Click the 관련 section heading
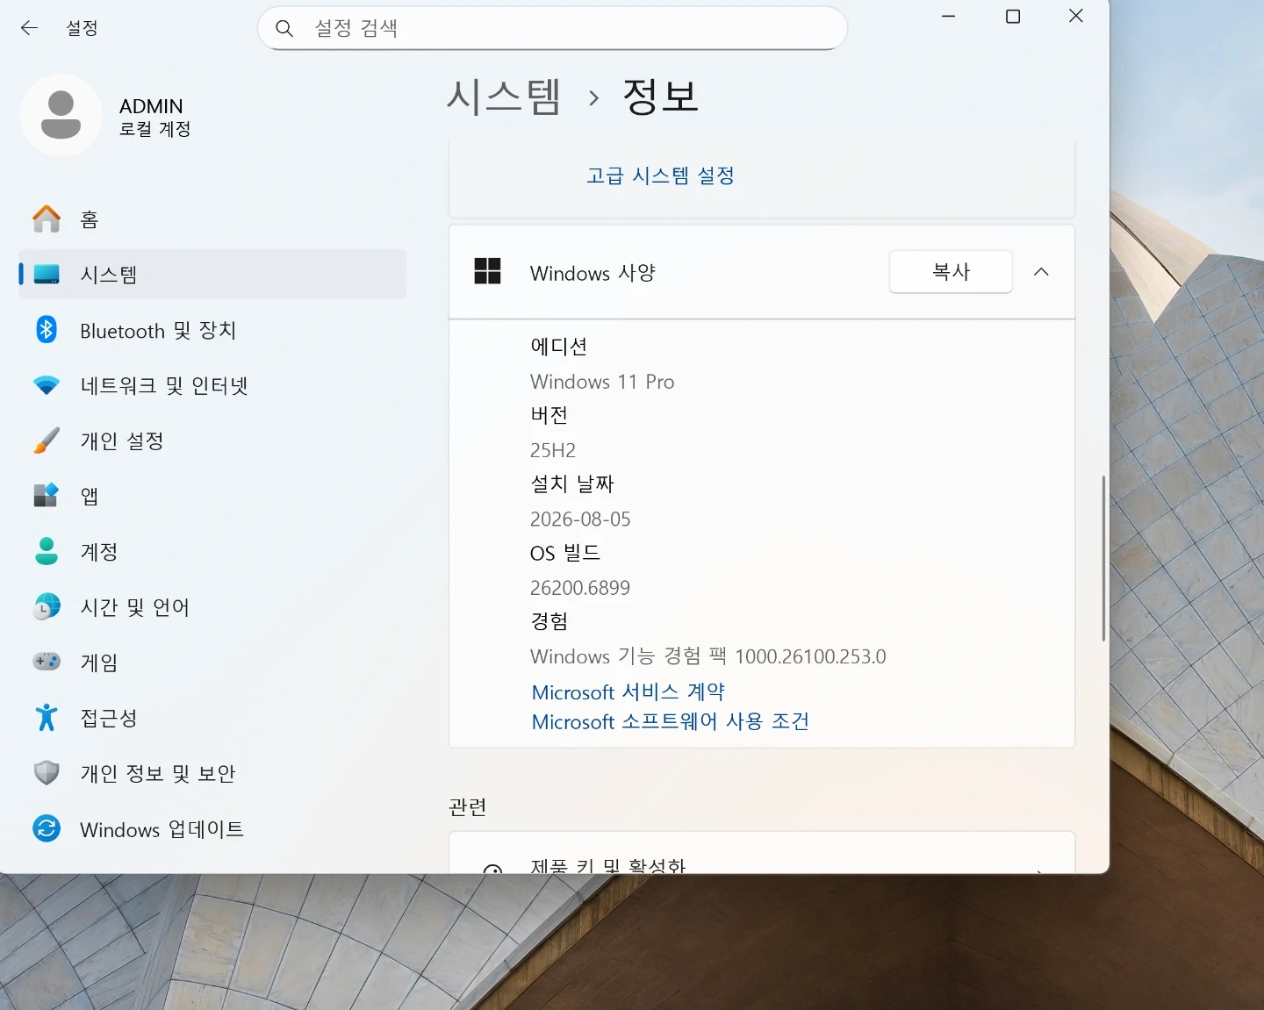 468,807
